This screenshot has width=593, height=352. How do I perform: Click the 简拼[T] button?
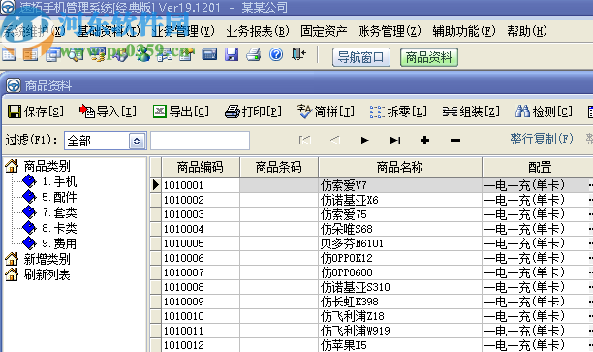click(326, 112)
